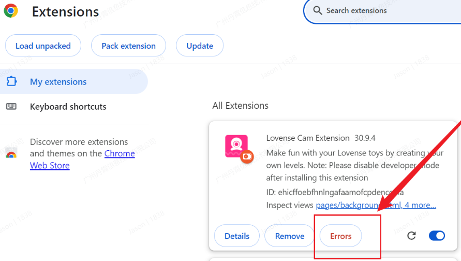461x261 pixels.
Task: Click the orange camera badge on extension icon
Action: pyautogui.click(x=247, y=156)
